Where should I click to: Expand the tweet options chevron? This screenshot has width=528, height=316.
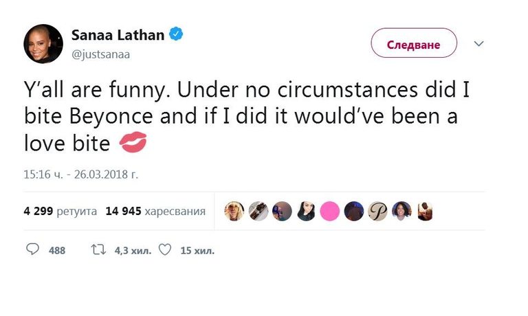tap(479, 43)
